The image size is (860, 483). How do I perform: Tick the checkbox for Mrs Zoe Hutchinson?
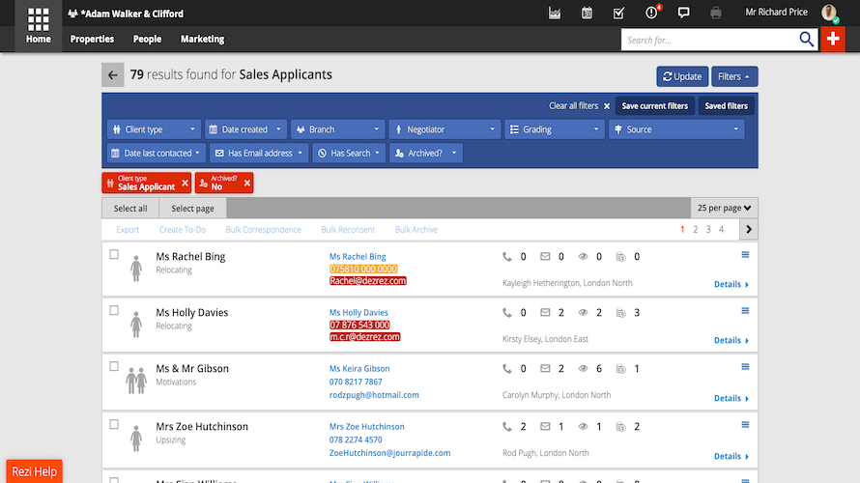pos(114,424)
